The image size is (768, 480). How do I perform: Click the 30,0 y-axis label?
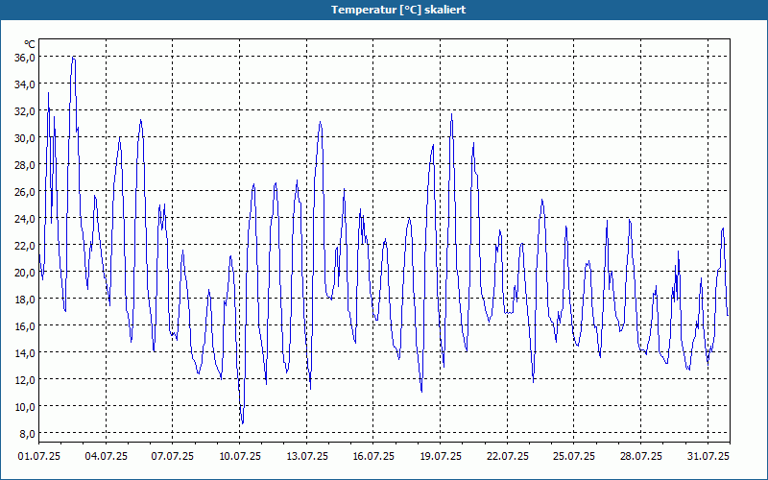(26, 138)
